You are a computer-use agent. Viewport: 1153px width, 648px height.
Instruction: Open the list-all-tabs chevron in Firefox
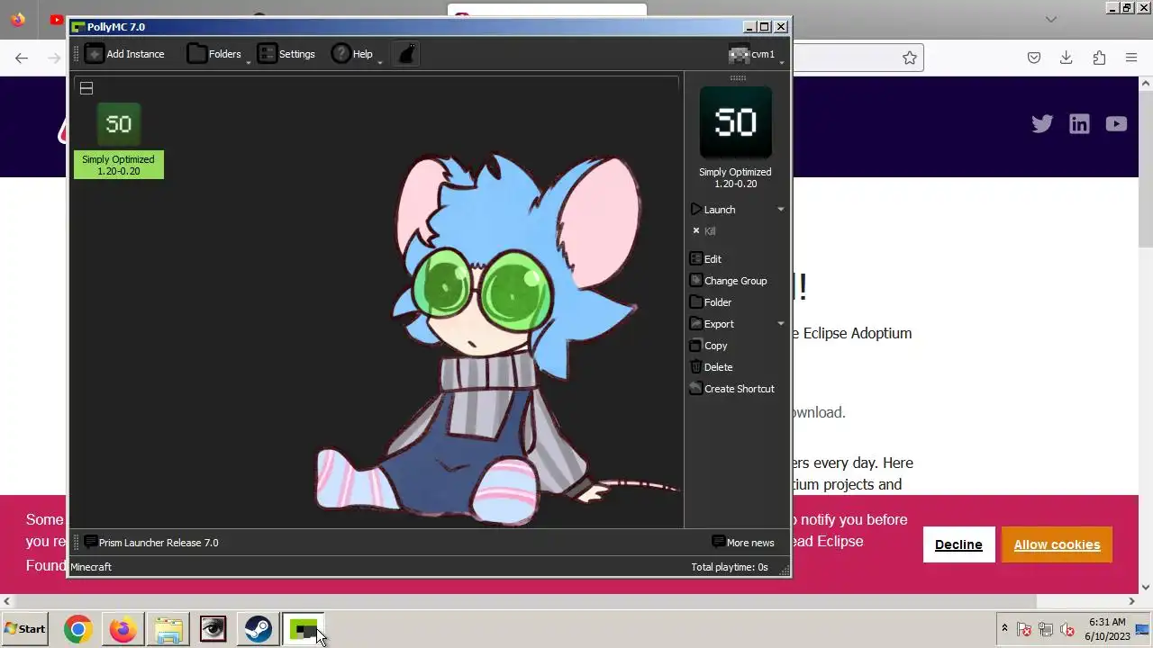[1051, 19]
